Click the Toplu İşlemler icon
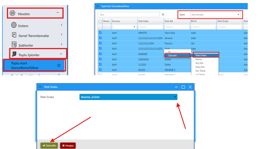Viewport: 268px width, 149px height. (14, 54)
